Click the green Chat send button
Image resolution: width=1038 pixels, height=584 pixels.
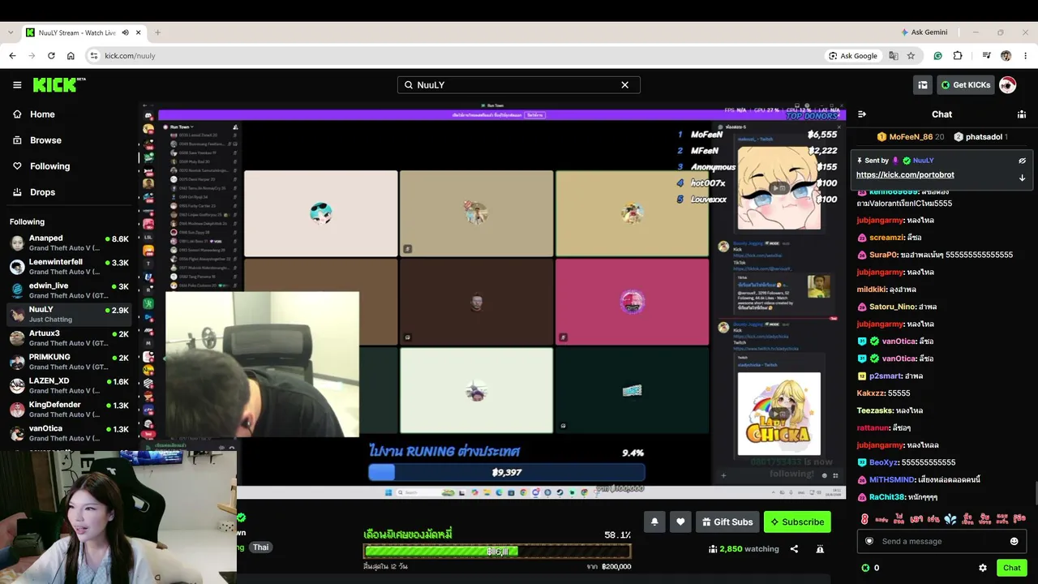[1011, 568]
